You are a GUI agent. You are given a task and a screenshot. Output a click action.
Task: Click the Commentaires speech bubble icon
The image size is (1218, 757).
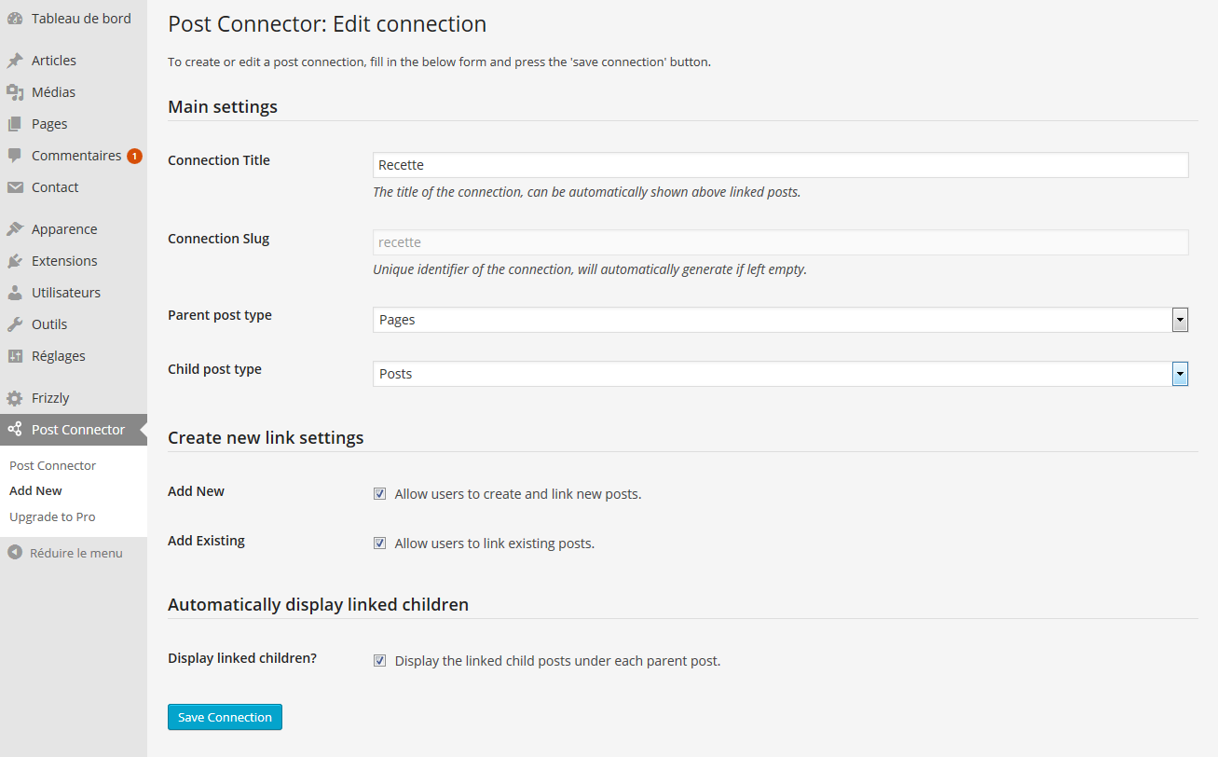(x=15, y=156)
